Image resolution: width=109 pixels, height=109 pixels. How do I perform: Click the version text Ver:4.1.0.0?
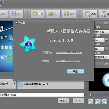[61, 41]
